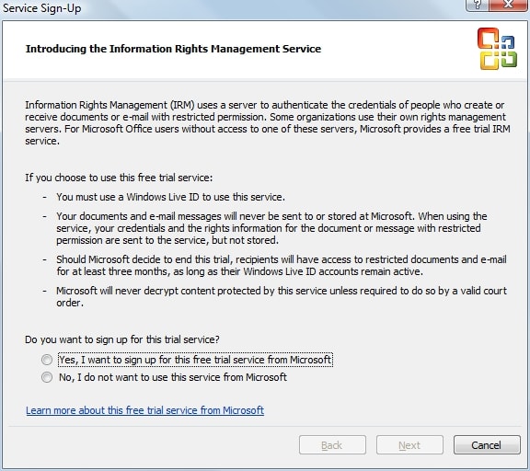Click the 'Service Sign-Up' window title
The width and height of the screenshot is (530, 471).
[42, 7]
